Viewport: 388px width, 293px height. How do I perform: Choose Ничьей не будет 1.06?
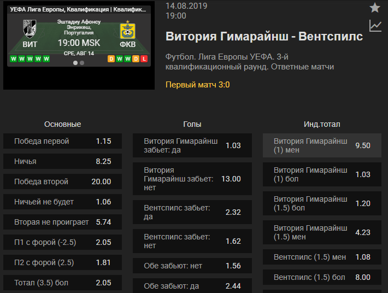(x=63, y=202)
